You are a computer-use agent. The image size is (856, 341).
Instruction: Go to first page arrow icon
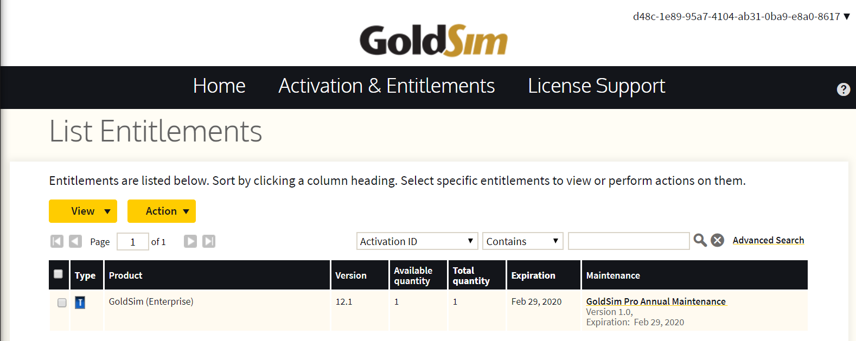pos(57,241)
